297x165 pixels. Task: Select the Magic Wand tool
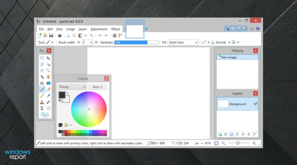[x=42, y=77]
